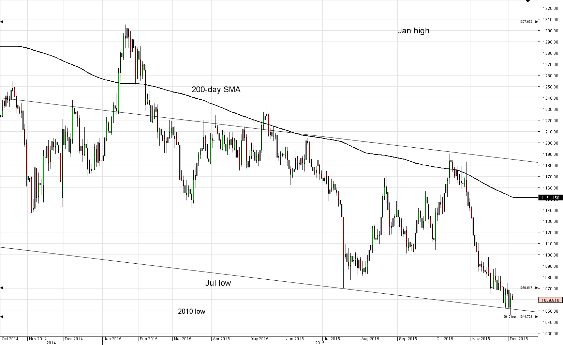Select the 1151.158 SMA value tag
The height and width of the screenshot is (345, 563).
(550, 198)
